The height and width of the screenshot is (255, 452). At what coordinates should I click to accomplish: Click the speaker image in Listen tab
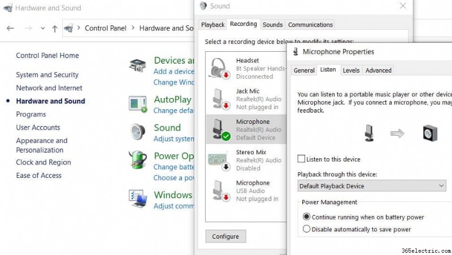pyautogui.click(x=430, y=133)
